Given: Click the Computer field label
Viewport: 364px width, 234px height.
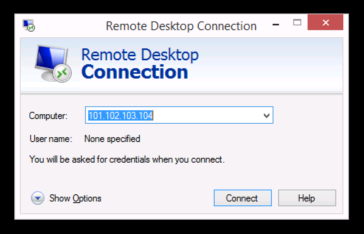Looking at the screenshot, I should click(x=48, y=116).
